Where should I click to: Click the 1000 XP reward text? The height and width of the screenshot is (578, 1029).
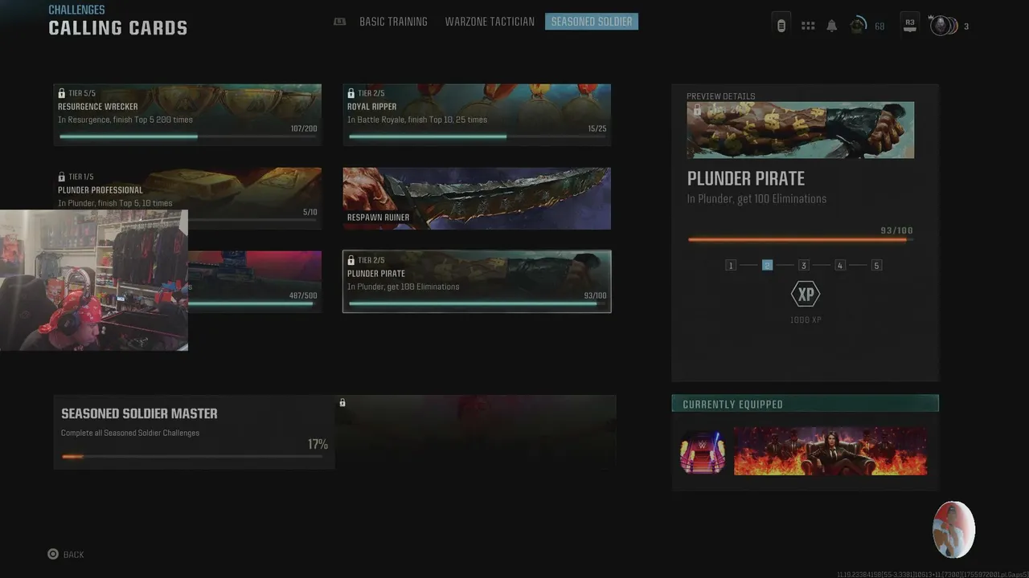pyautogui.click(x=805, y=320)
